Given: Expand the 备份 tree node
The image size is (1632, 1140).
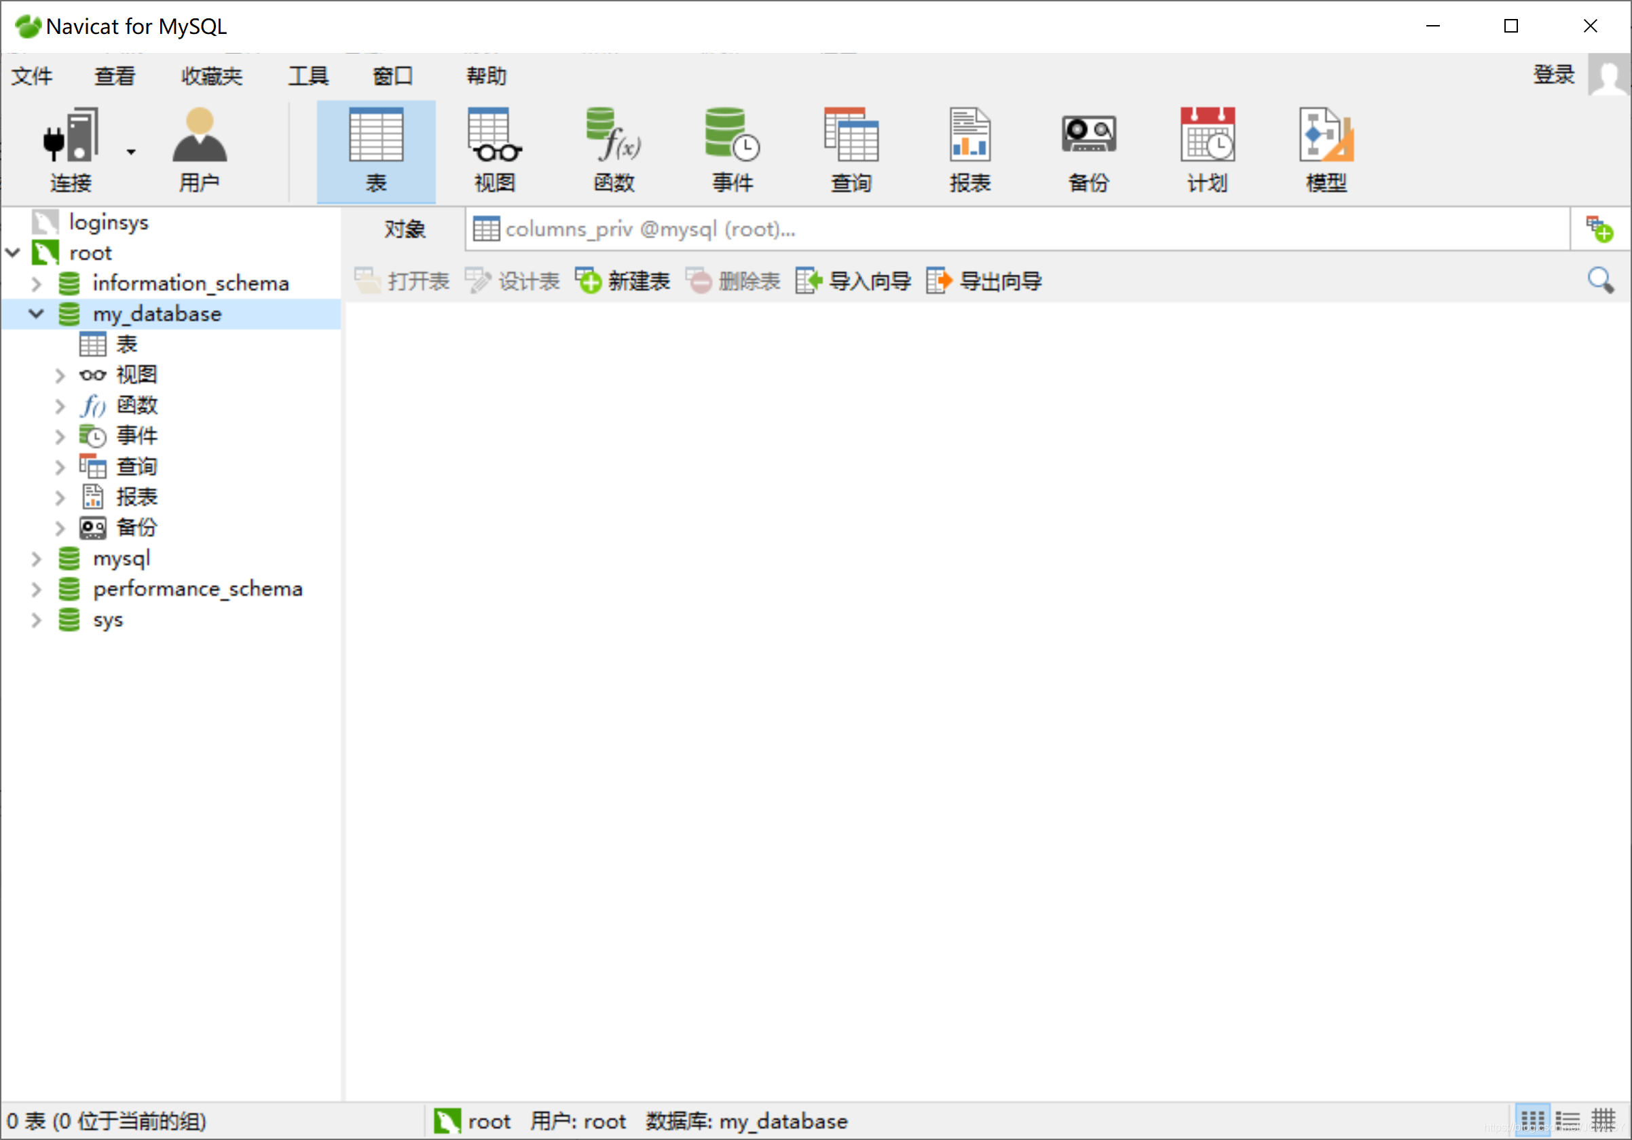Looking at the screenshot, I should click(60, 528).
